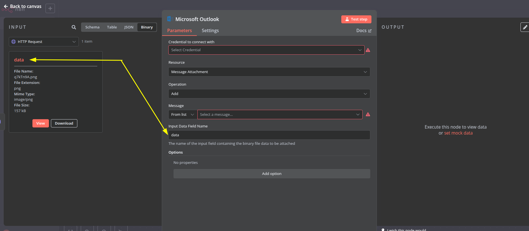Download the binary data file
529x231 pixels.
point(64,123)
